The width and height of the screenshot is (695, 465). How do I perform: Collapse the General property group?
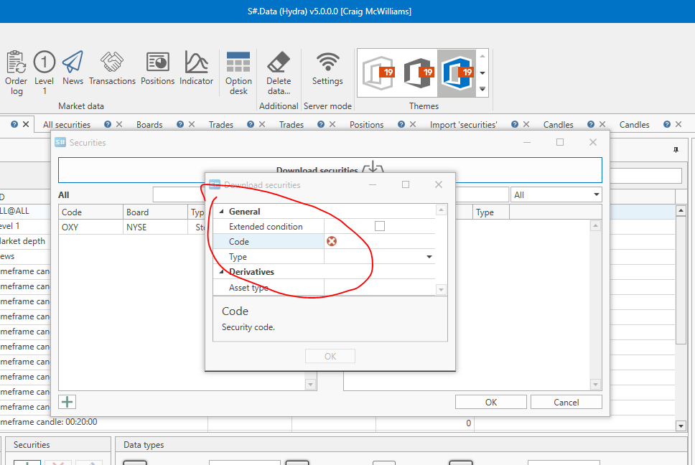pos(221,212)
